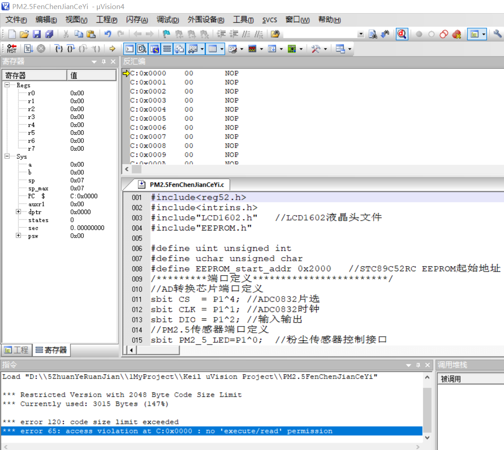Toggle the project window button in the top toolbar
504x450 pixels.
(x=475, y=34)
